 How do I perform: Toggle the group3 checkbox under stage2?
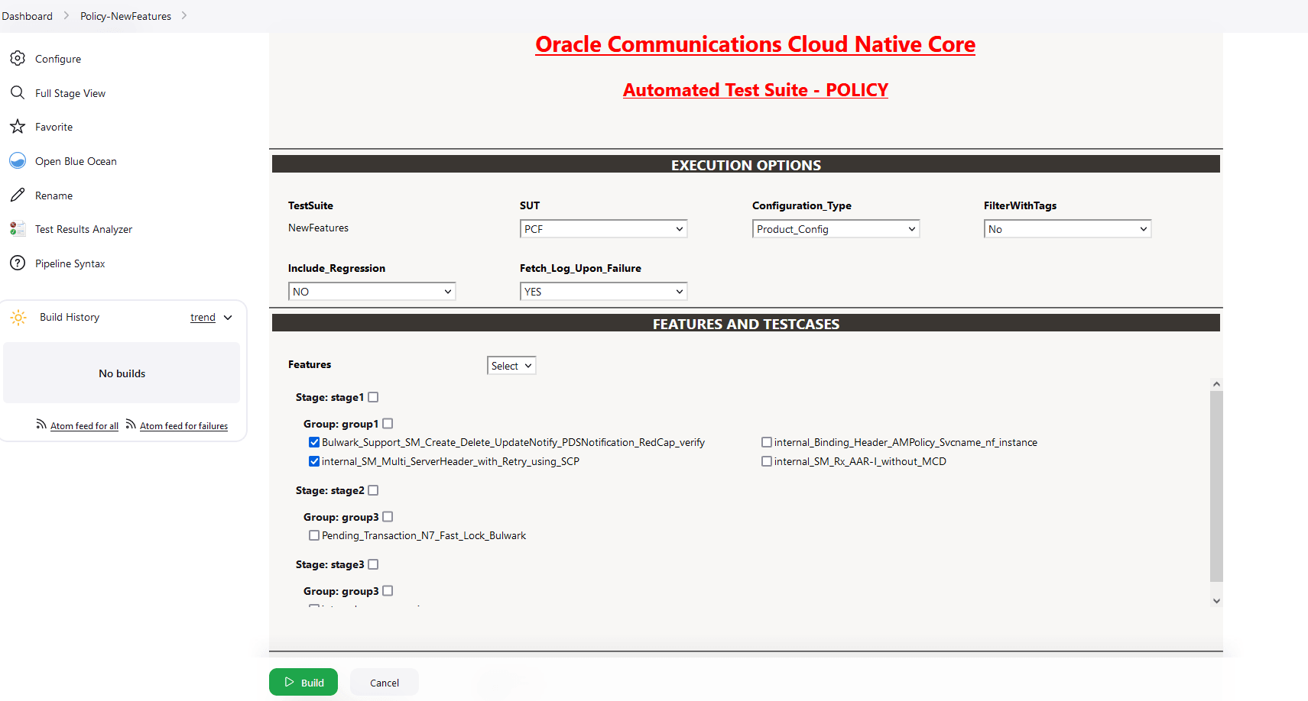click(x=388, y=517)
